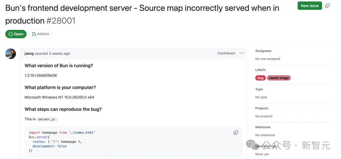The width and height of the screenshot is (341, 159).
Task: Click the issue number #28001
Action: click(x=61, y=21)
